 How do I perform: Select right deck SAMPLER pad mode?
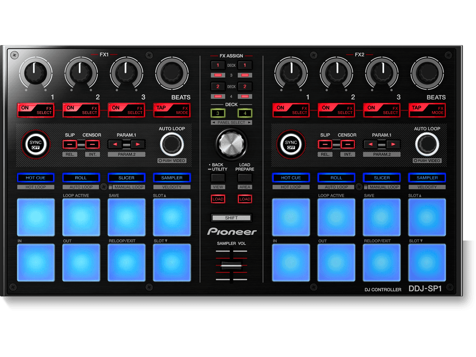pyautogui.click(x=427, y=178)
